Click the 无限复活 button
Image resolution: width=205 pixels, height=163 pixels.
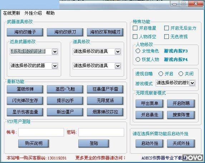[105, 101]
